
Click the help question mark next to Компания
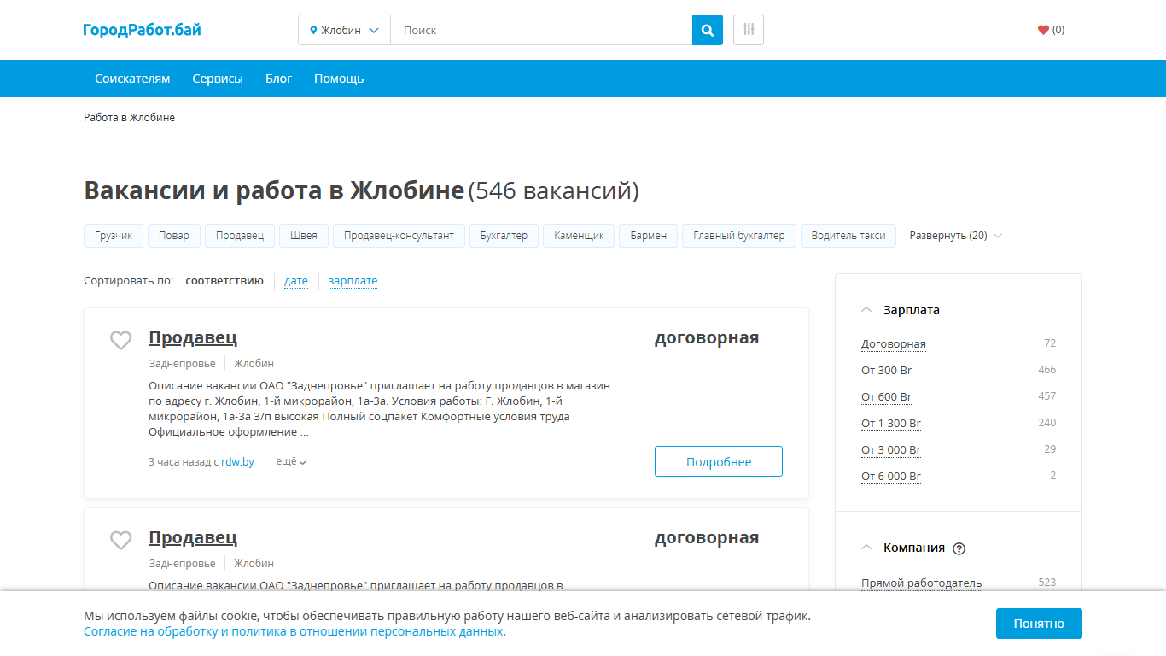pyautogui.click(x=959, y=548)
